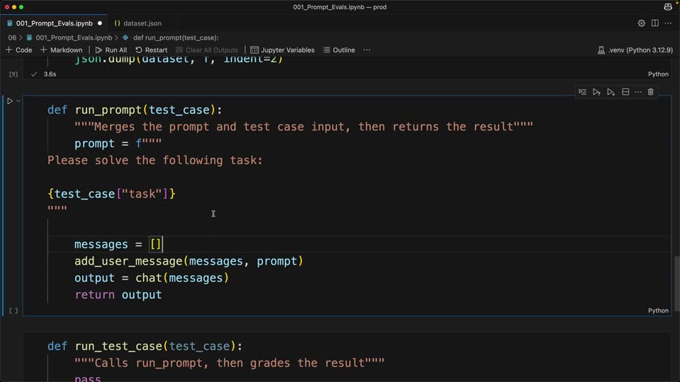Execute cell and below icon
Screen dimensions: 680x382
(x=611, y=92)
